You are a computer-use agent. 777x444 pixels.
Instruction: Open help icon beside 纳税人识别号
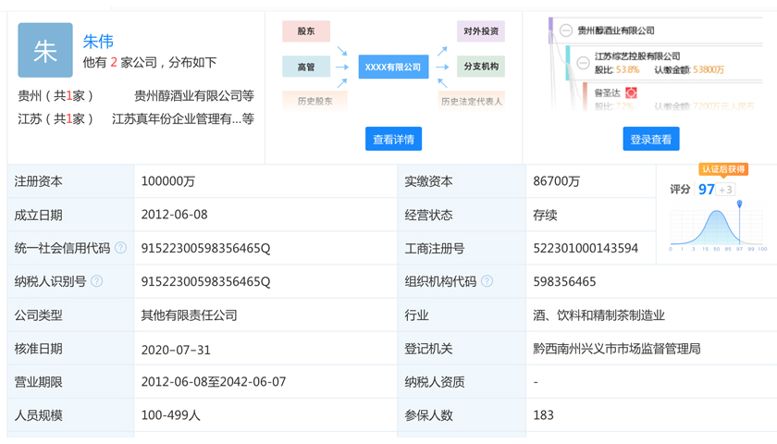click(96, 281)
